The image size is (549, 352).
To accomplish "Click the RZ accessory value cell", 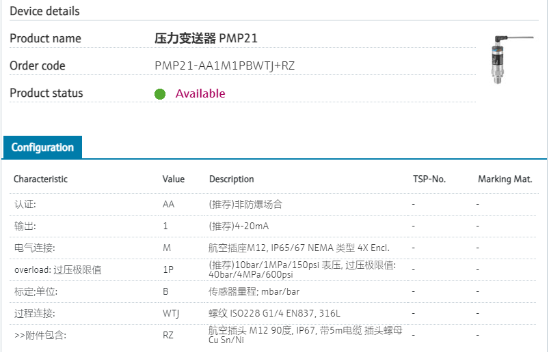I will coord(168,335).
